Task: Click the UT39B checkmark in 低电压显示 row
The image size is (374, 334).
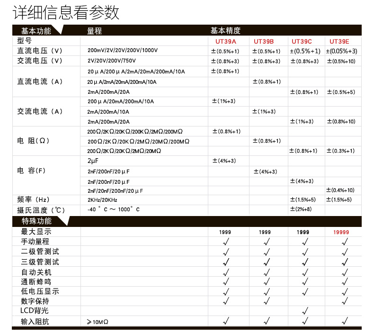Action: tap(266, 291)
